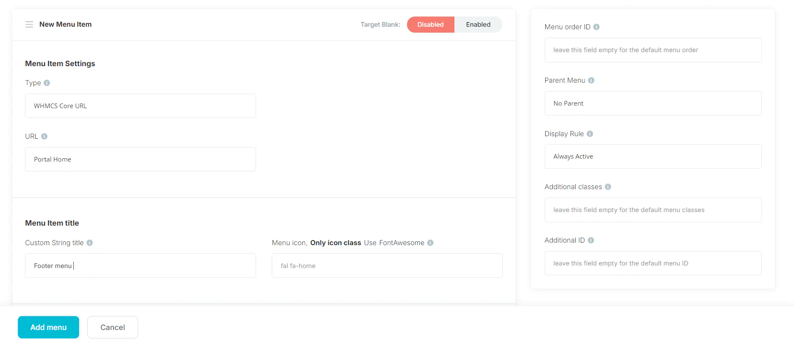The height and width of the screenshot is (341, 794).
Task: Click the Menu order ID info icon
Action: click(596, 27)
